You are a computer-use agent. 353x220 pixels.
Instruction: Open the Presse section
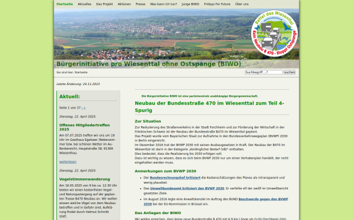pyautogui.click(x=140, y=4)
